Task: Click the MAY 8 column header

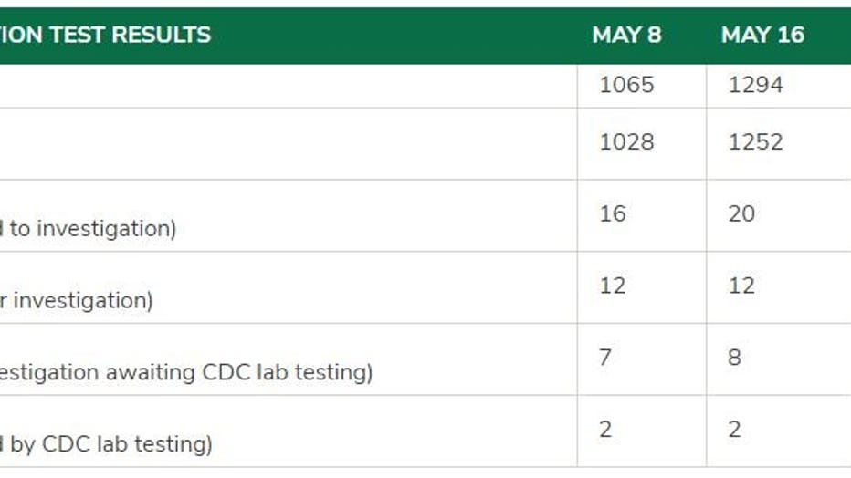Action: 626,36
